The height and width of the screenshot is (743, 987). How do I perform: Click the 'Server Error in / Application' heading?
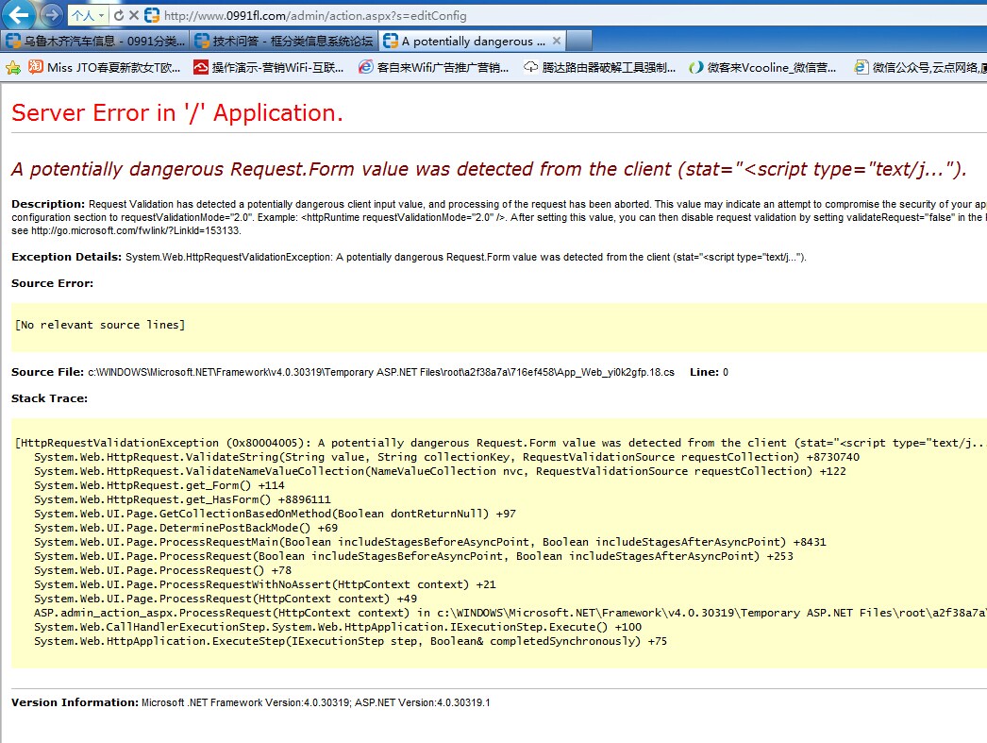pos(177,112)
